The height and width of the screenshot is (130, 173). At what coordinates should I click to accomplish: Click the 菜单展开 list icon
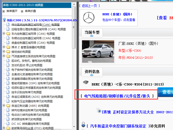(3, 11)
